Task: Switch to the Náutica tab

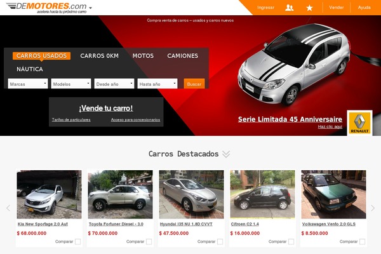Action: pos(30,69)
